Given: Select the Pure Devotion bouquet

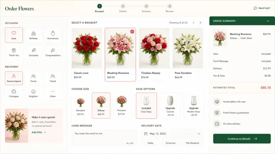Looking at the screenshot, I should (x=188, y=54).
